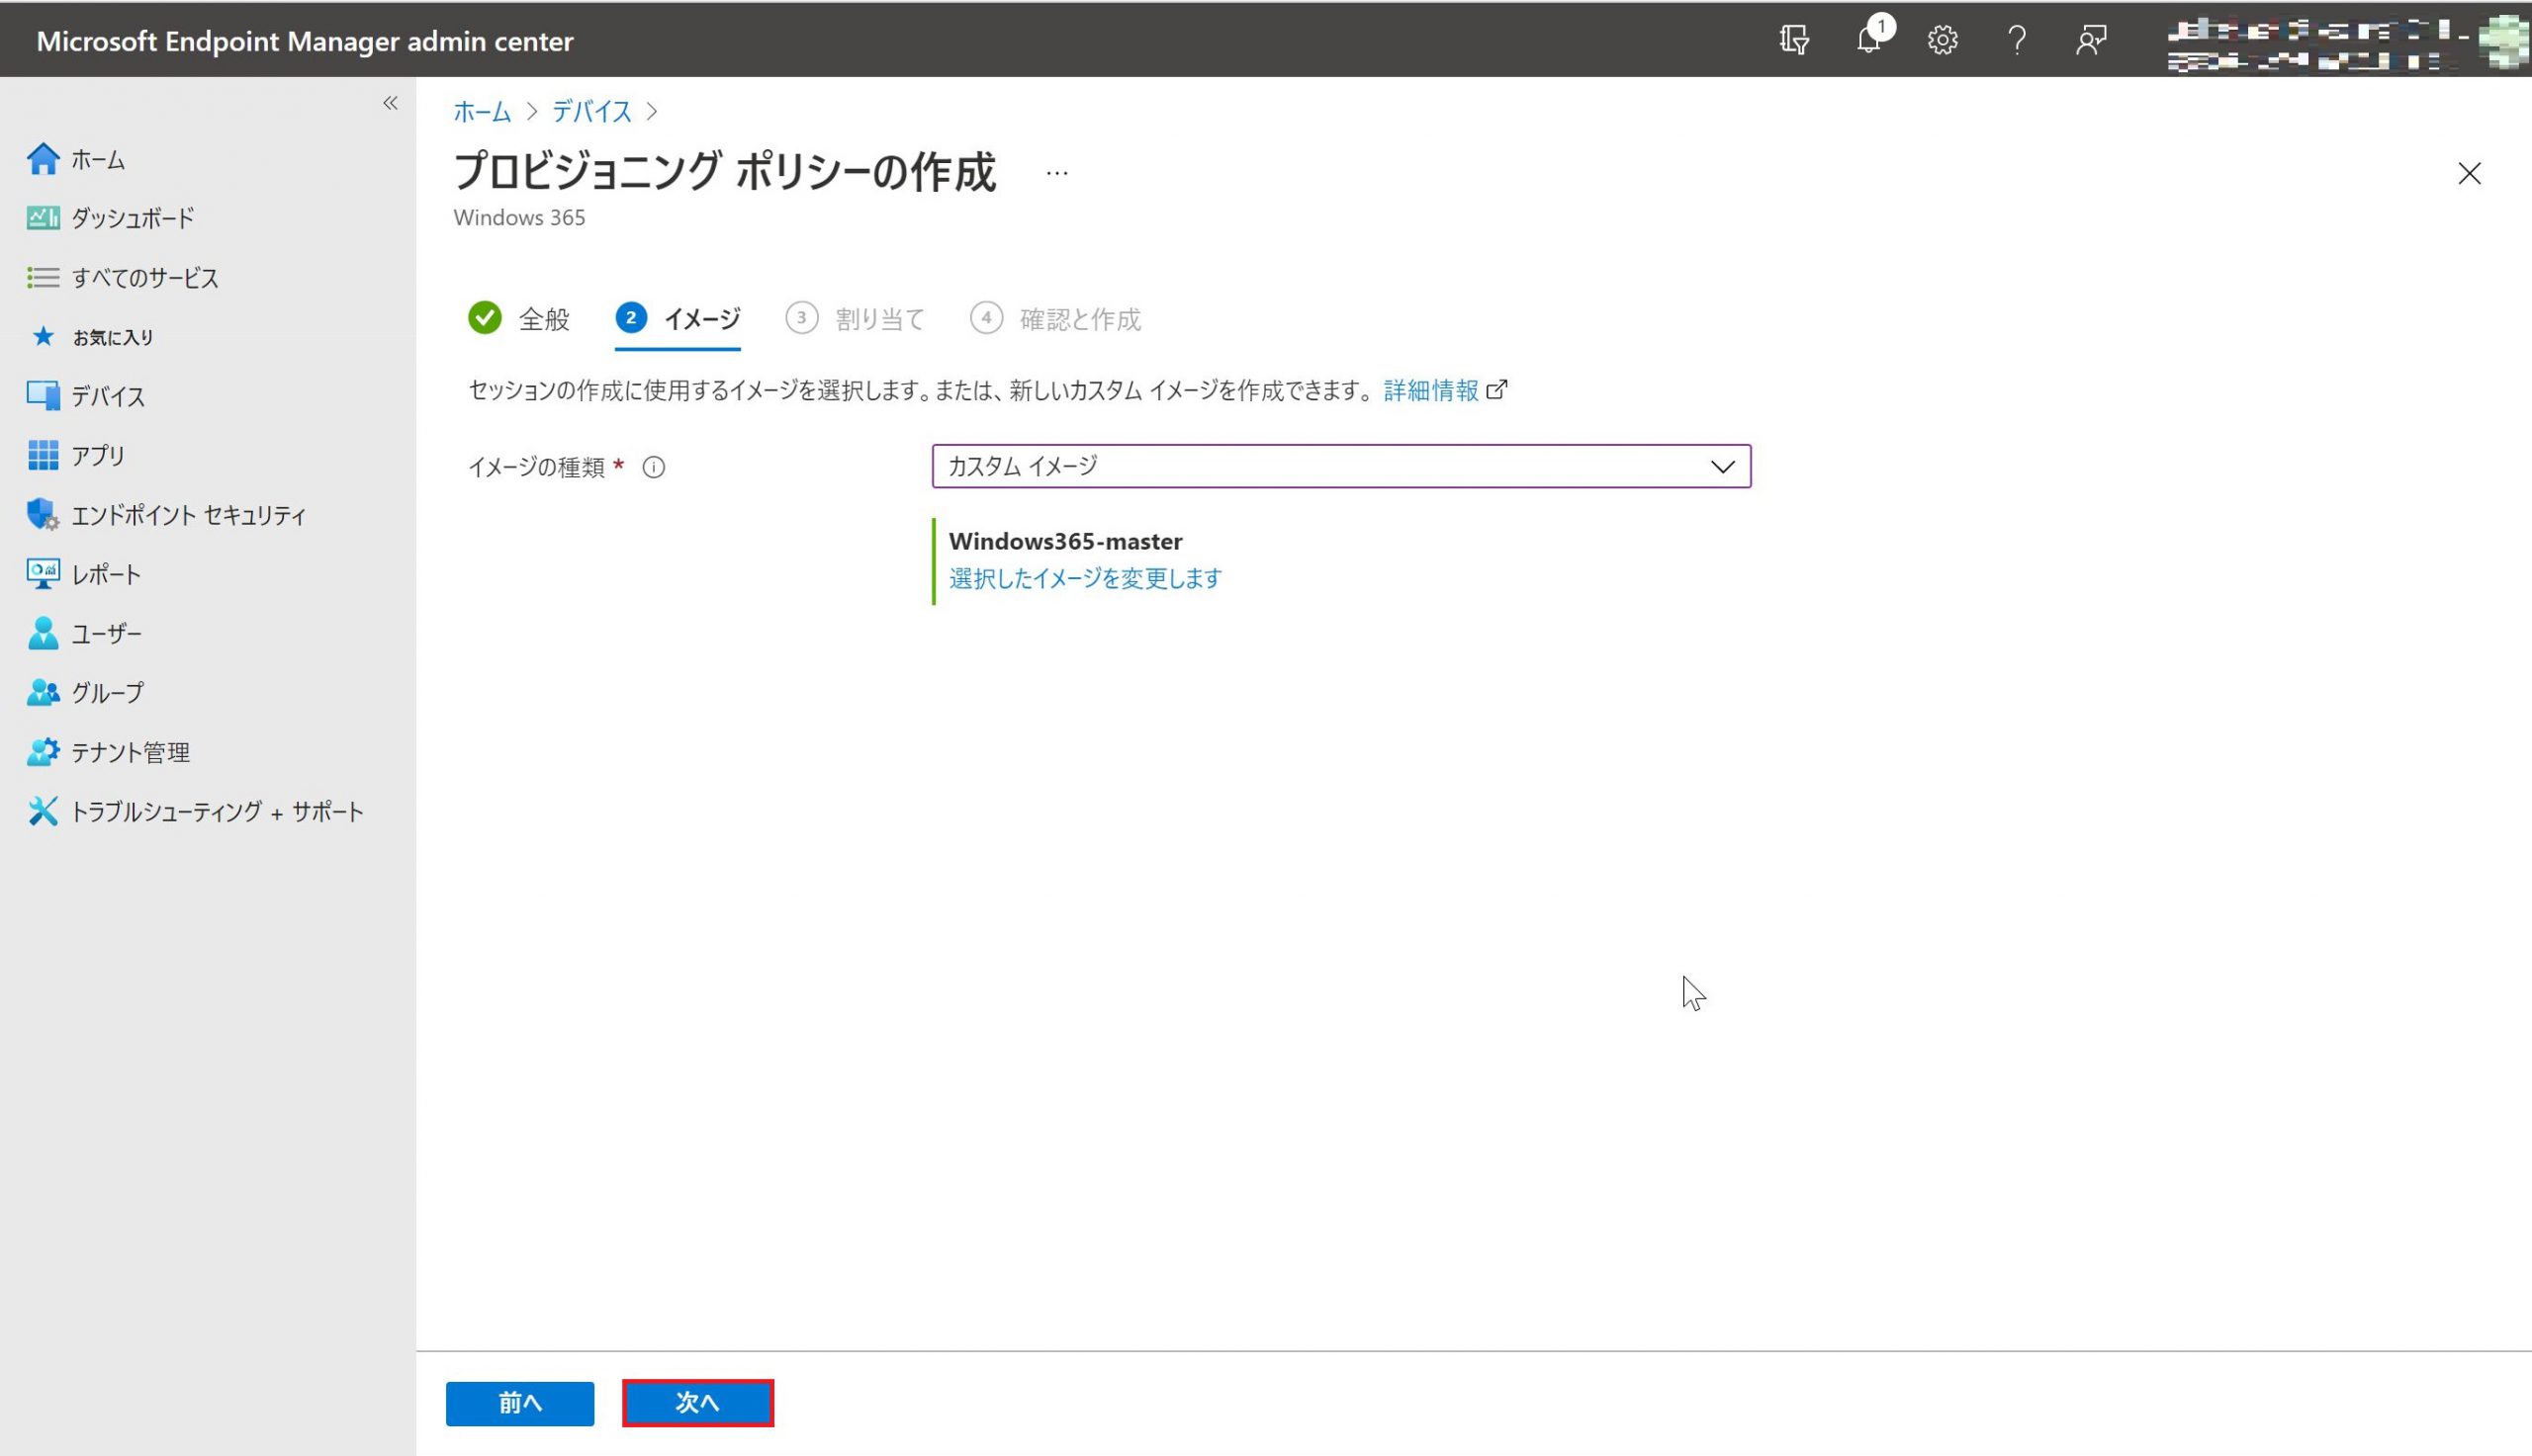Viewport: 2532px width, 1456px height.
Task: Click the 前へ button
Action: point(519,1402)
